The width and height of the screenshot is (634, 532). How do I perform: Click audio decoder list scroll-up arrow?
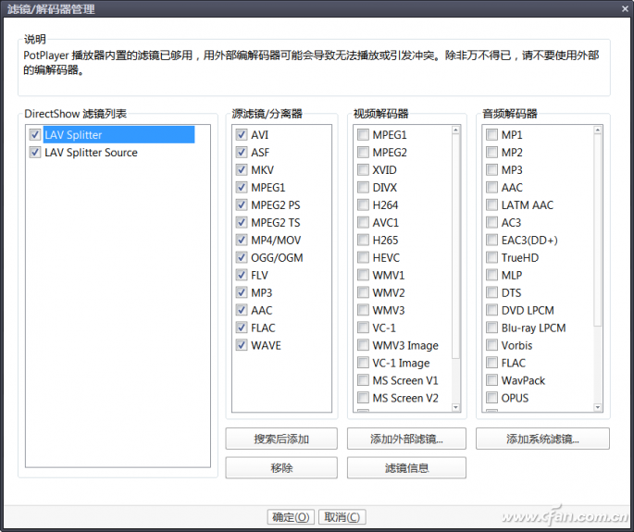point(598,130)
